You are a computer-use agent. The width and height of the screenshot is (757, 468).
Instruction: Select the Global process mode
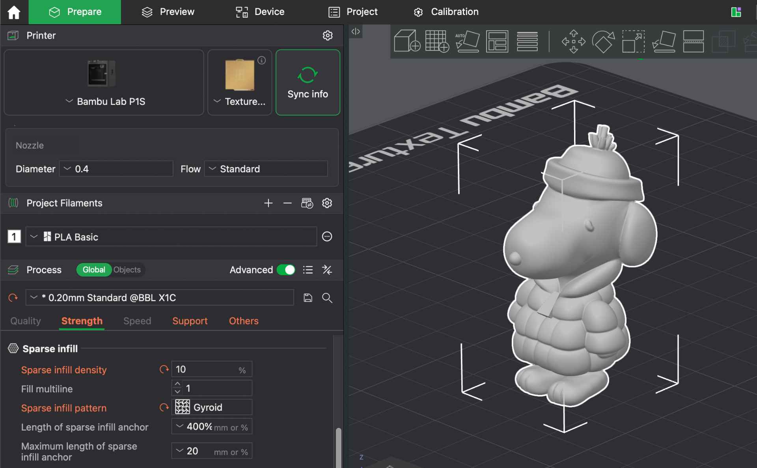(94, 270)
